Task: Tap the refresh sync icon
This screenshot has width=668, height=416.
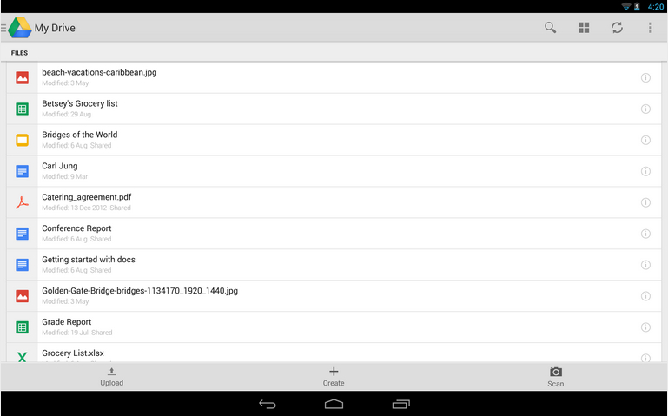Action: (617, 28)
